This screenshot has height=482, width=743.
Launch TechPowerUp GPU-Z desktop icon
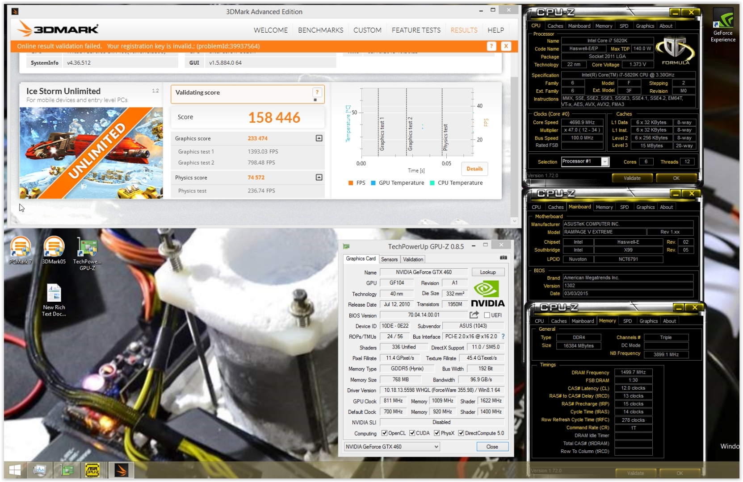[87, 253]
